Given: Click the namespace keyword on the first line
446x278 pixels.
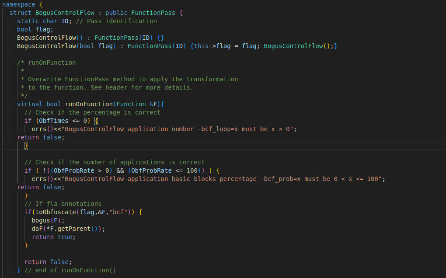Looking at the screenshot, I should 18,4.
